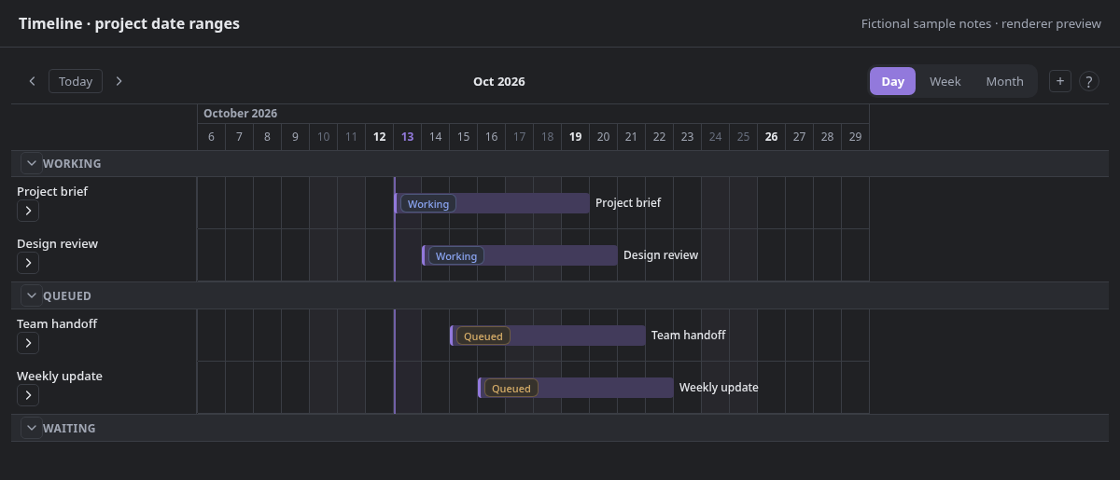The image size is (1120, 480).
Task: Collapse the WORKING group
Action: pos(32,163)
